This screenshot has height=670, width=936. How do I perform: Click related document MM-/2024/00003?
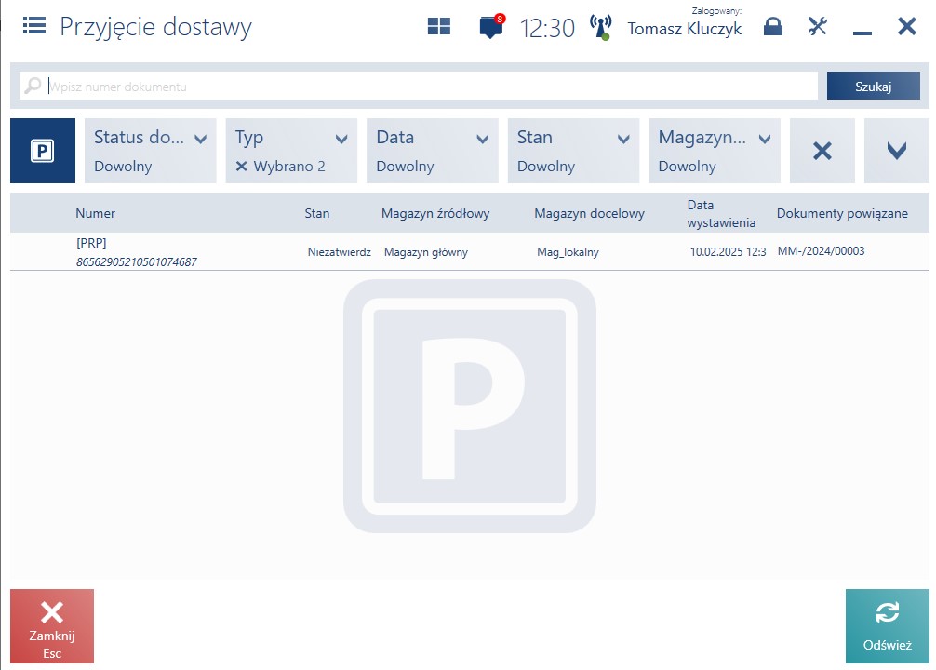click(x=821, y=251)
